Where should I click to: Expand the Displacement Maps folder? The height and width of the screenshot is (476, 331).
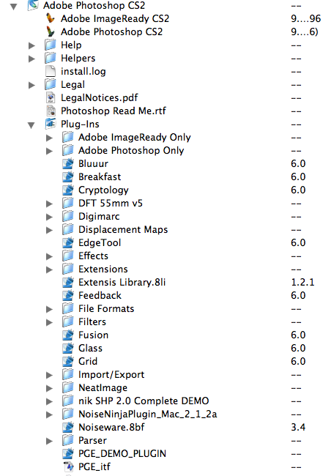click(x=49, y=230)
